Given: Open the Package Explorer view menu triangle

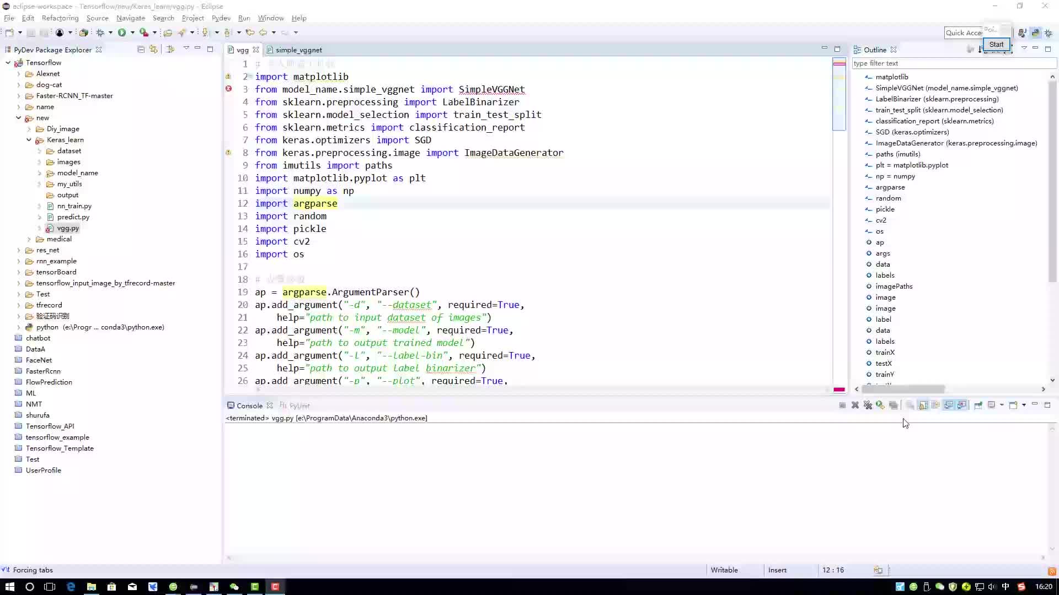Looking at the screenshot, I should click(186, 48).
